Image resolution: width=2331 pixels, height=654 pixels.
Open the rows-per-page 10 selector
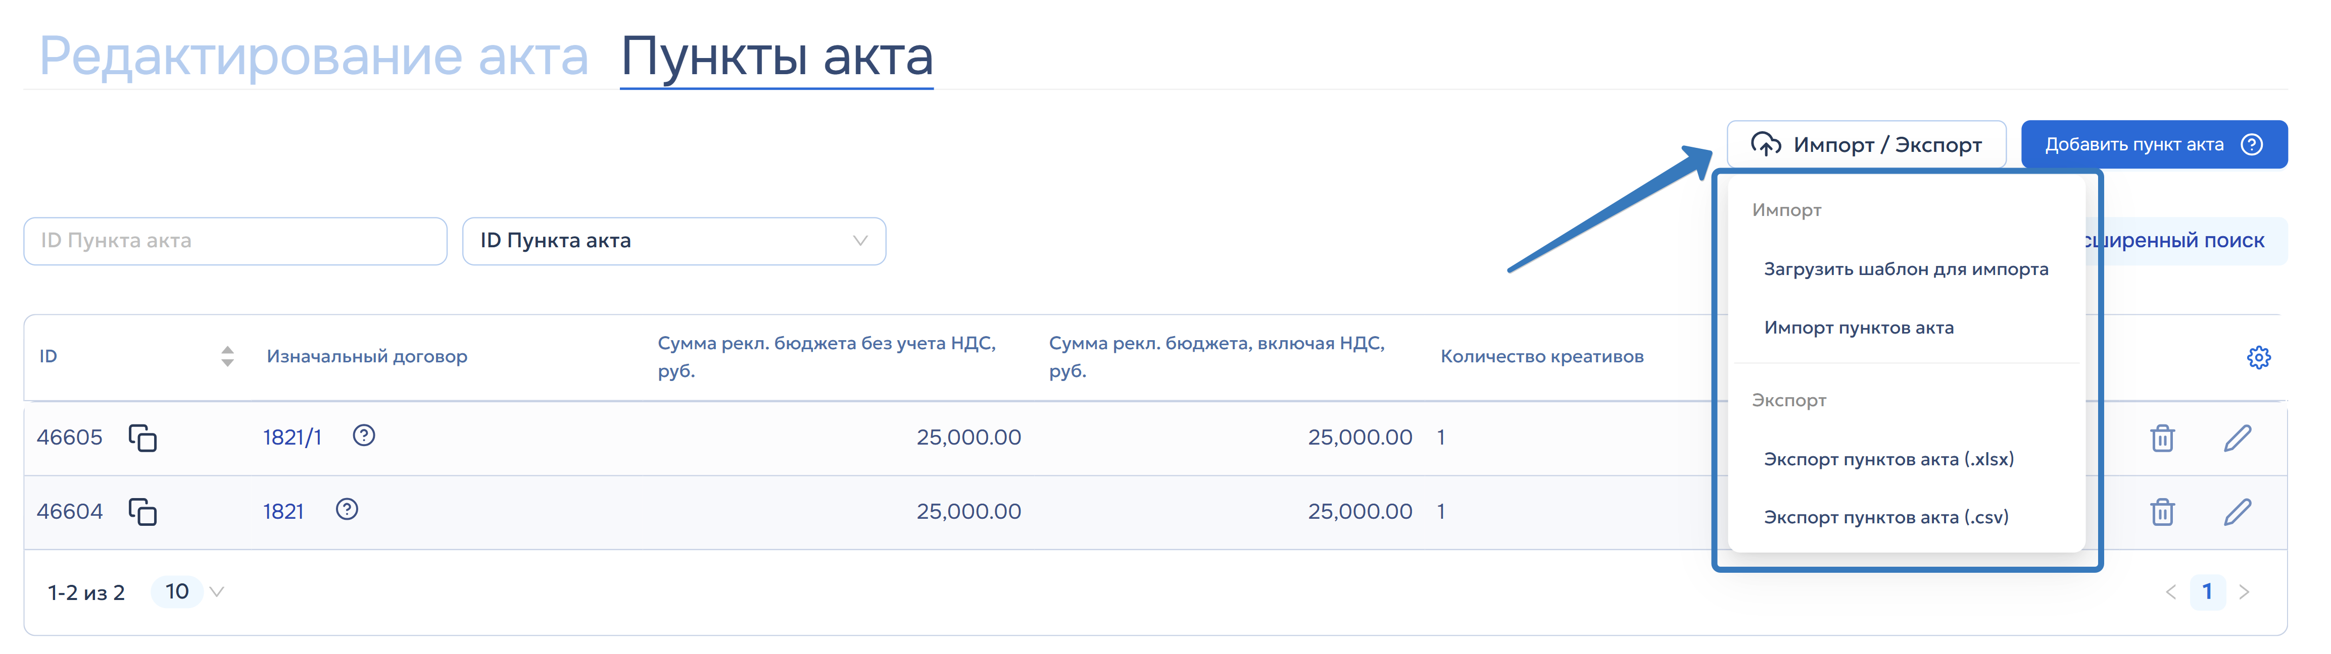pos(189,592)
